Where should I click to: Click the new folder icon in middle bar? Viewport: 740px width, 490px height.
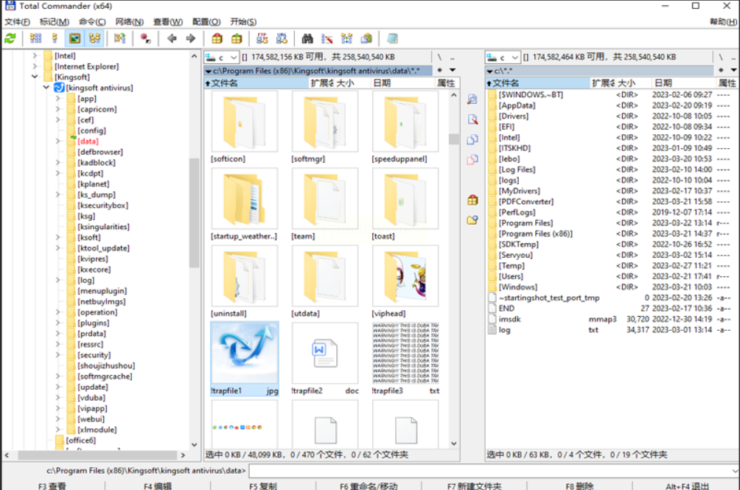(472, 220)
